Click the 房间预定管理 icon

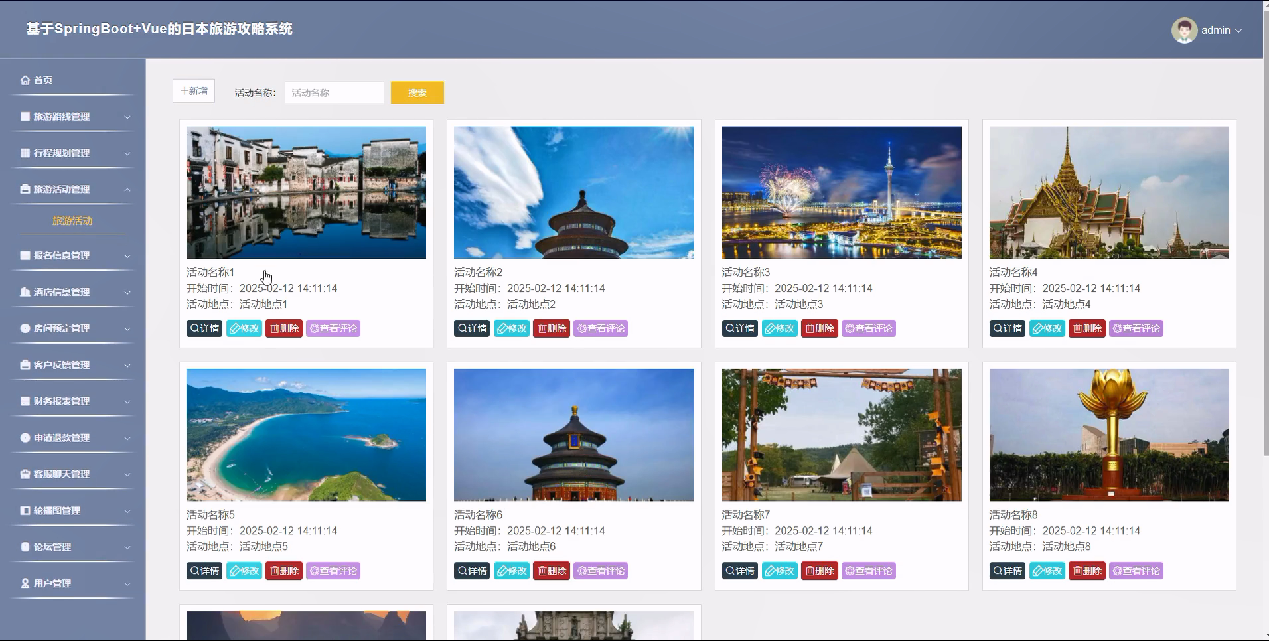(25, 328)
